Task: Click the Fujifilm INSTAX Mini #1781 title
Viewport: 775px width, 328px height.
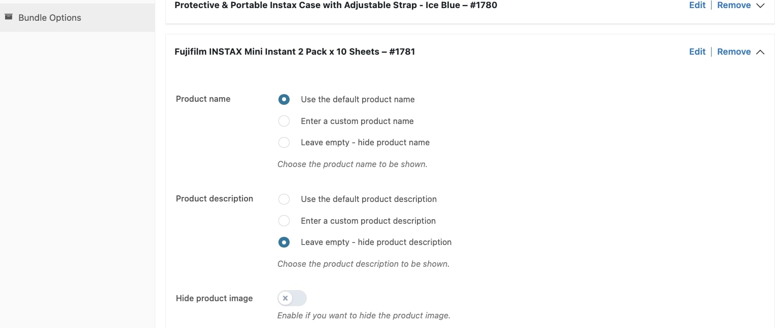Action: (x=295, y=52)
